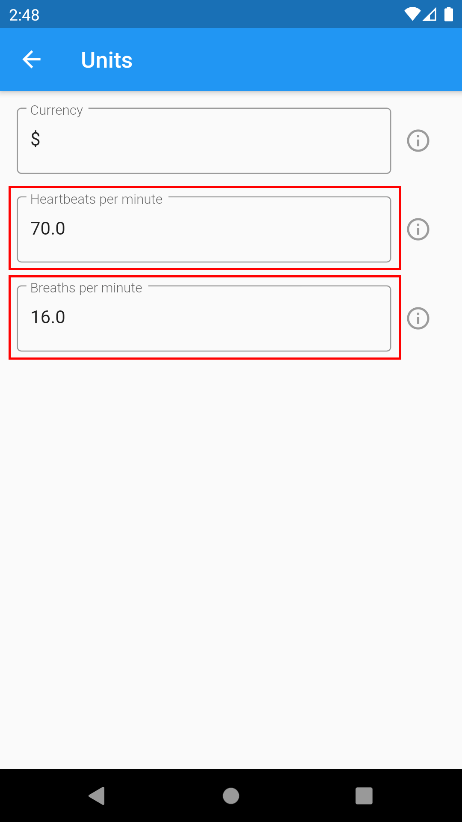Tap the Android home circle button
The width and height of the screenshot is (462, 822).
231,796
